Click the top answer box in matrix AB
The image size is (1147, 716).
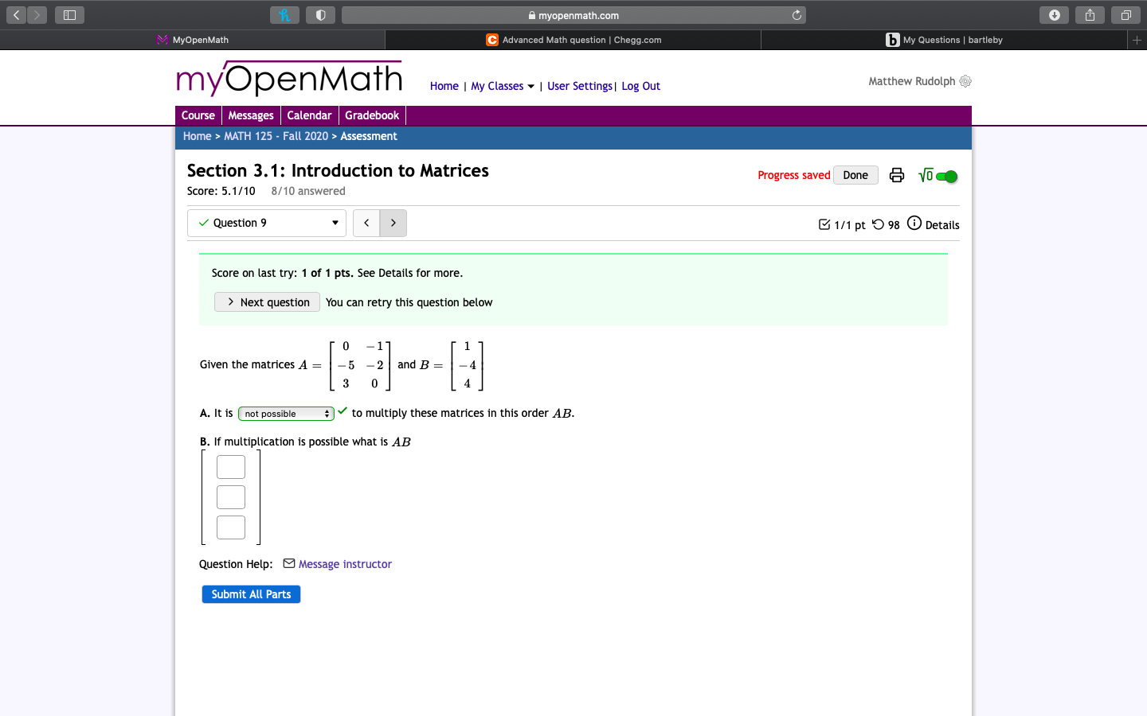(230, 467)
